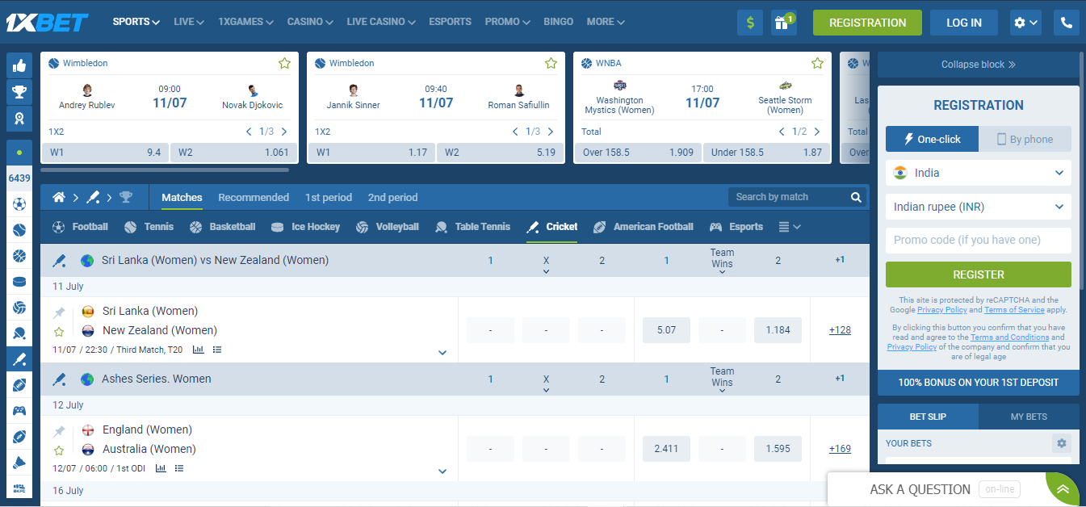Select the Volleyball tab in sports bar
This screenshot has width=1086, height=507.
387,227
